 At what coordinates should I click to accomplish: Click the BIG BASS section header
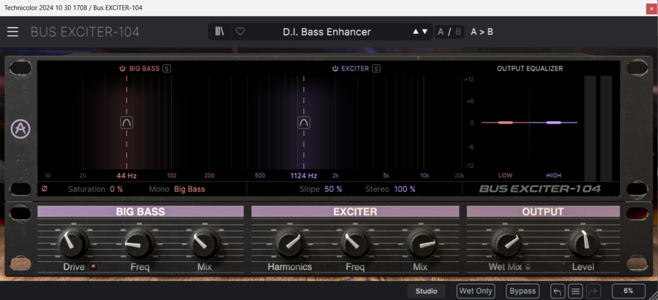point(140,212)
